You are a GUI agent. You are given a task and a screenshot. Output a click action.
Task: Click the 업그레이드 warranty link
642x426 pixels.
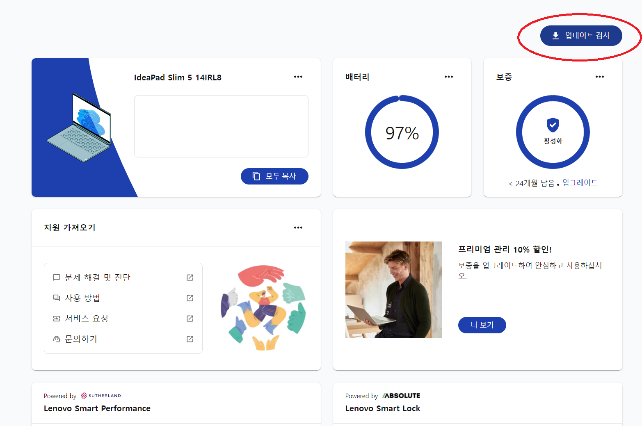coord(580,183)
